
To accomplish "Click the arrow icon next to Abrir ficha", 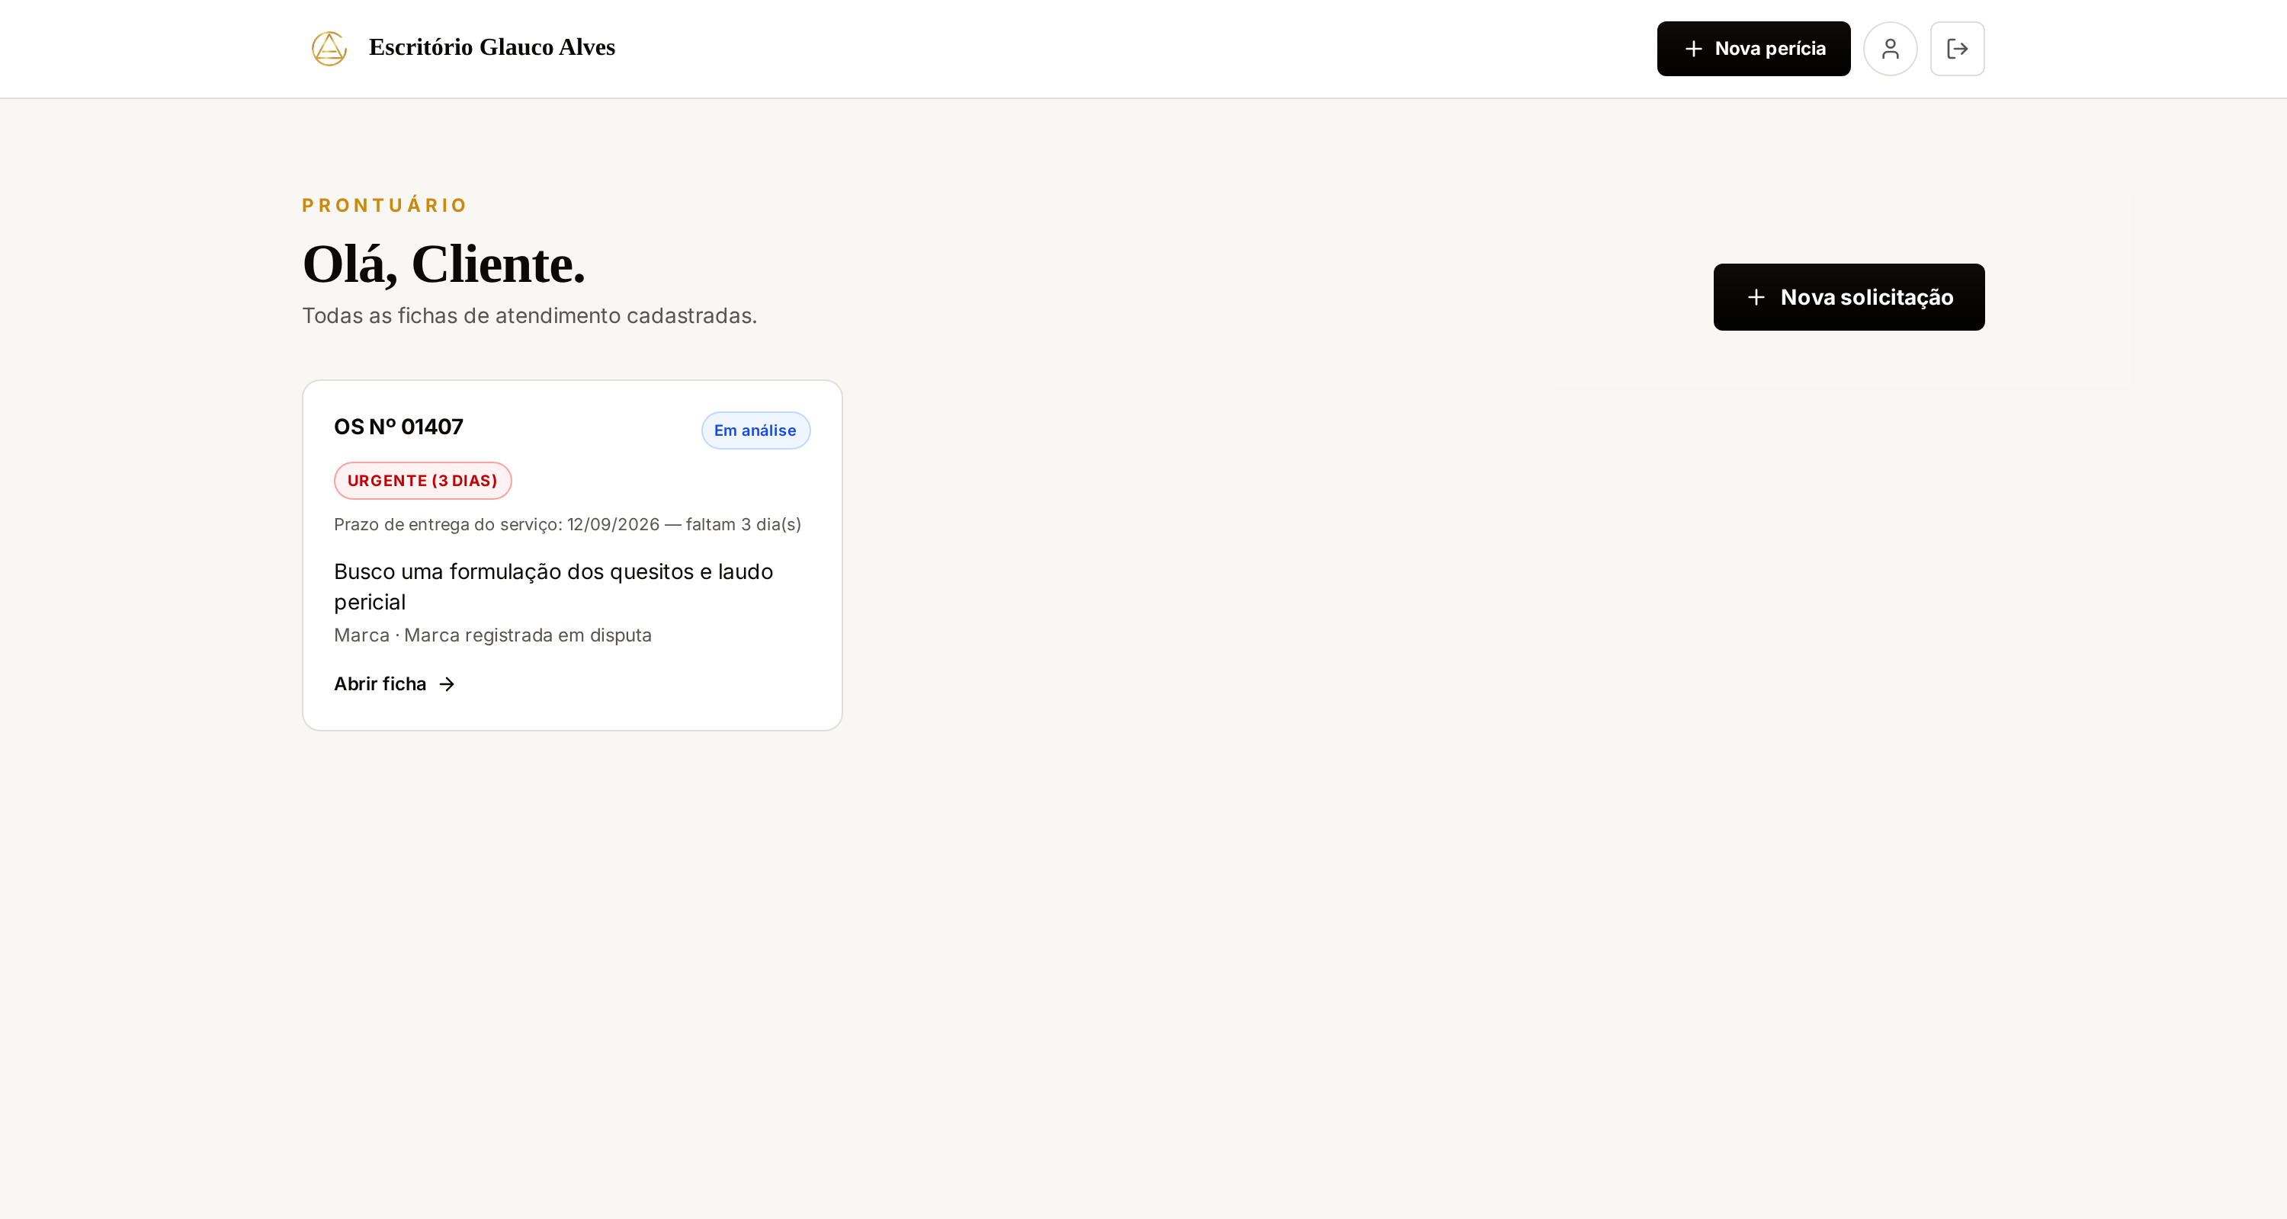I will [x=447, y=684].
